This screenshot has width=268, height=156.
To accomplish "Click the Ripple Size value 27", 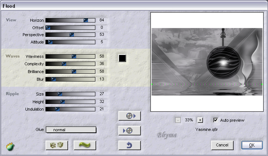I will 102,94.
